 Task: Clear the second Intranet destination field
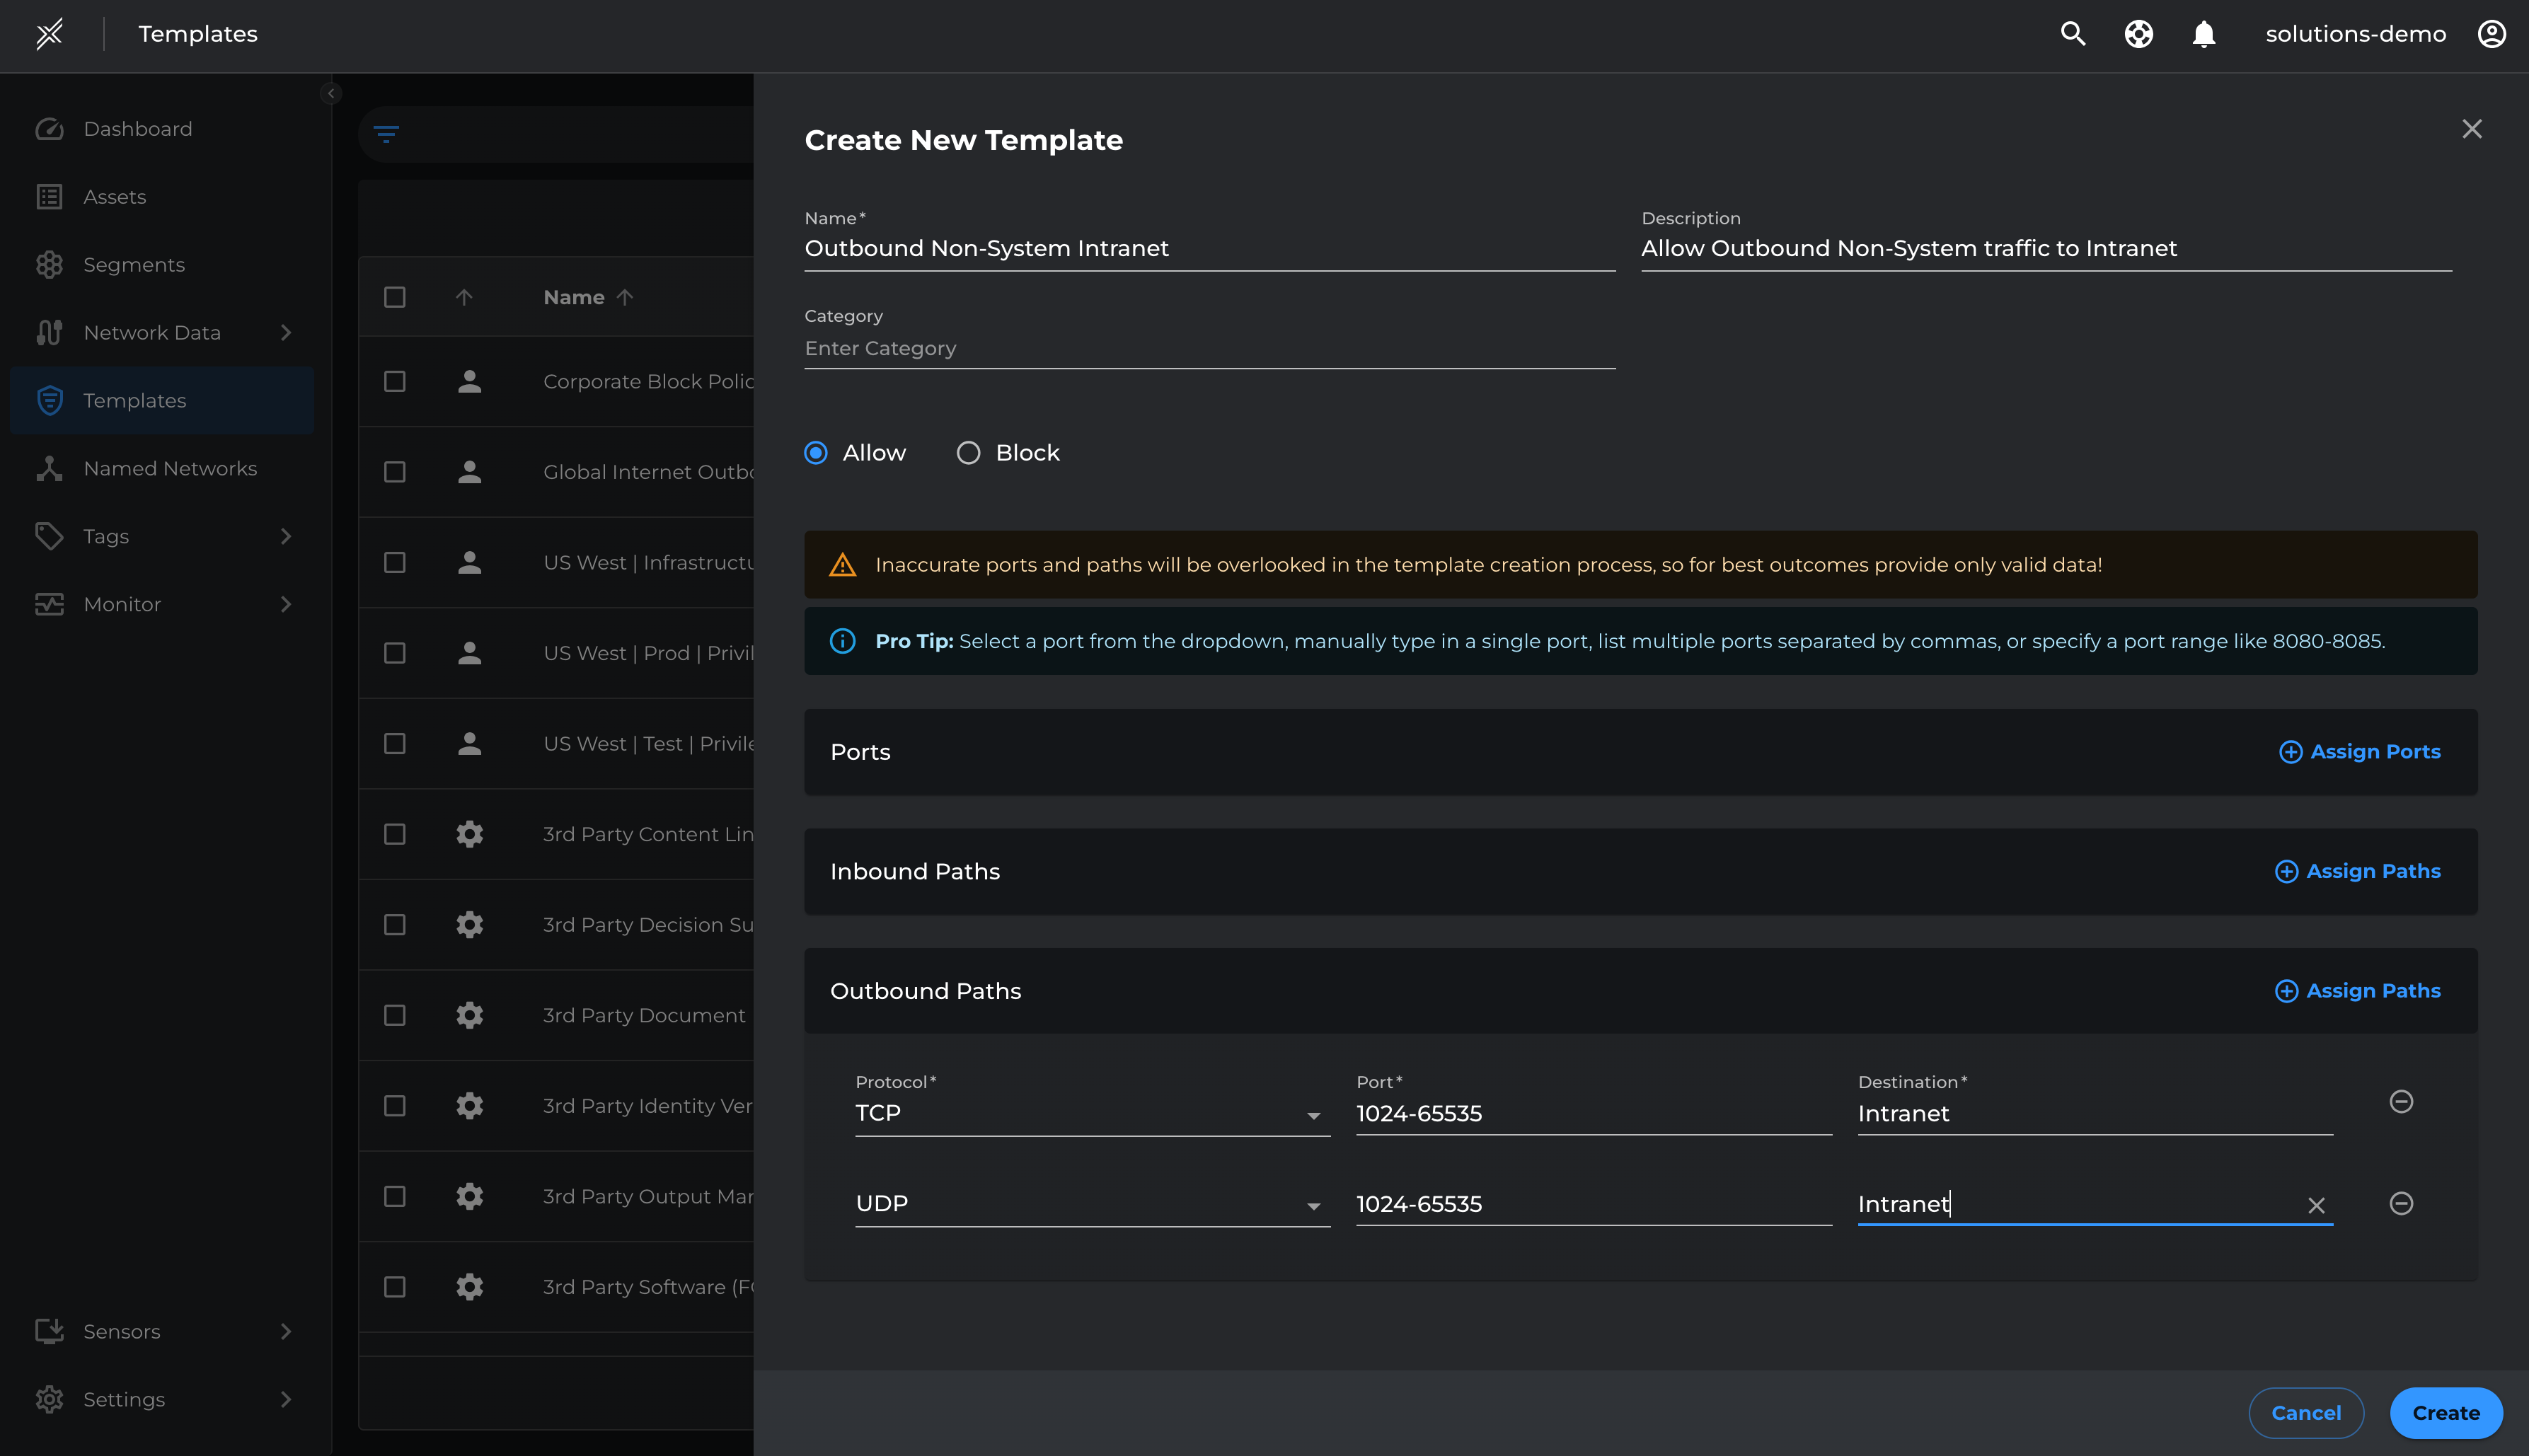[x=2316, y=1205]
